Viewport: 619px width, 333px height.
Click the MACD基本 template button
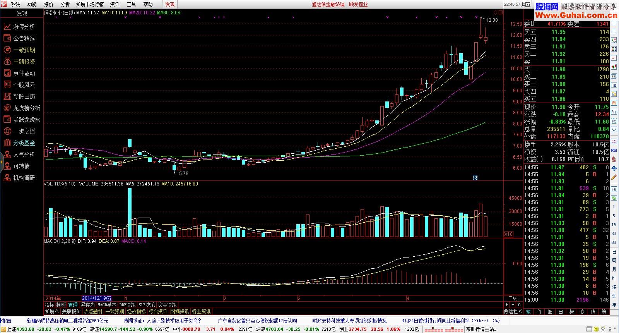[106, 305]
